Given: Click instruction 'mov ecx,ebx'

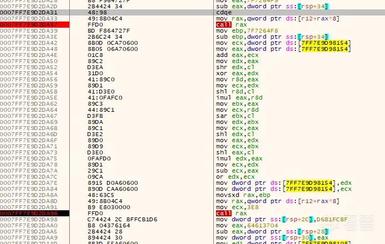Looking at the screenshot, I should point(237,147).
